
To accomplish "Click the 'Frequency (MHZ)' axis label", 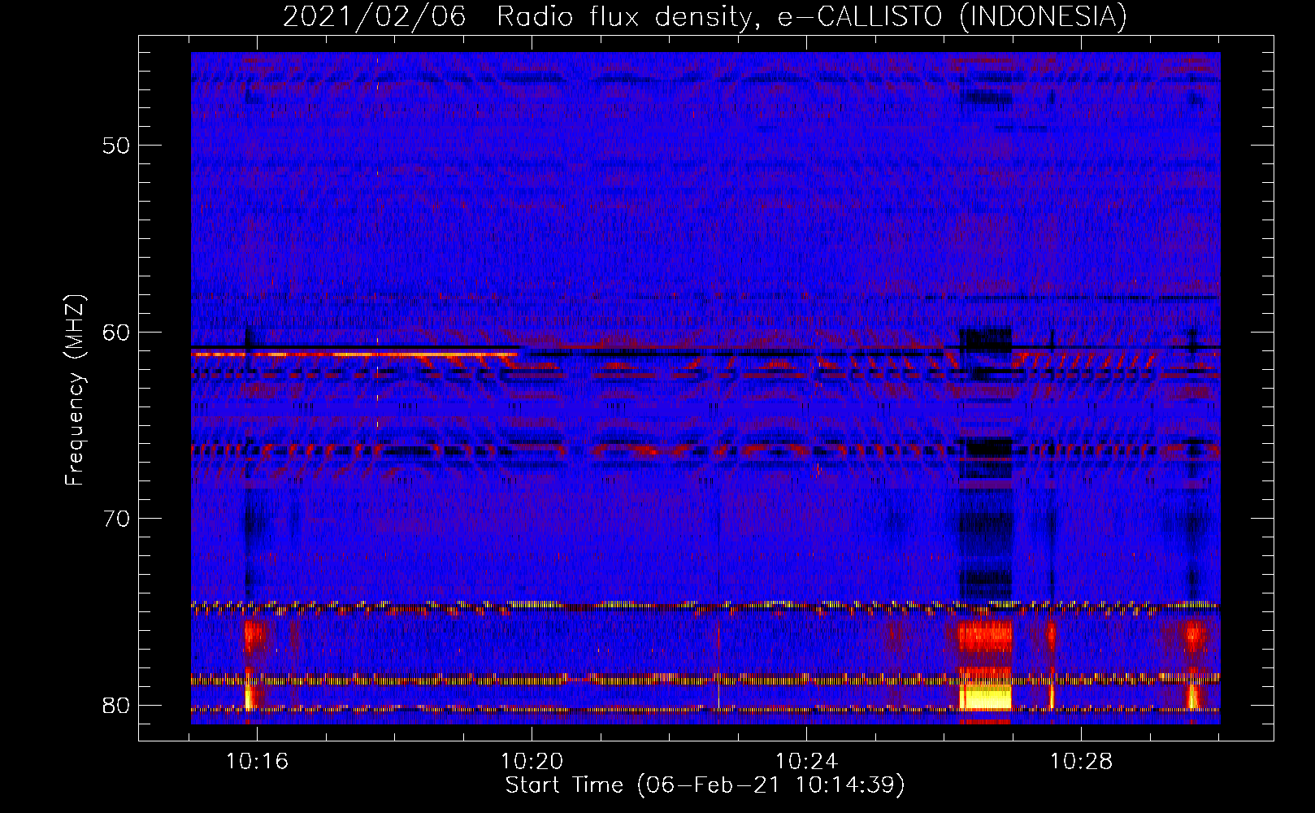I will click(75, 390).
